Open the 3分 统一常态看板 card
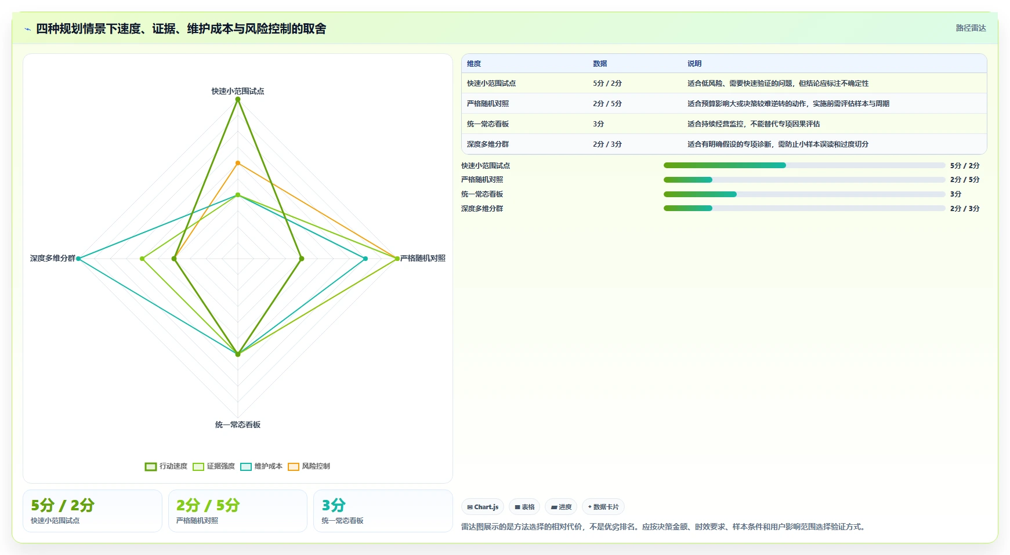This screenshot has width=1010, height=555. (383, 511)
